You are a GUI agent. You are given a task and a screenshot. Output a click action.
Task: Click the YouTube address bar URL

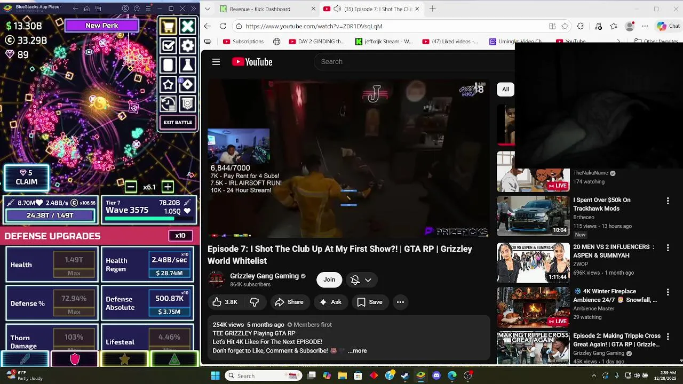coord(314,26)
